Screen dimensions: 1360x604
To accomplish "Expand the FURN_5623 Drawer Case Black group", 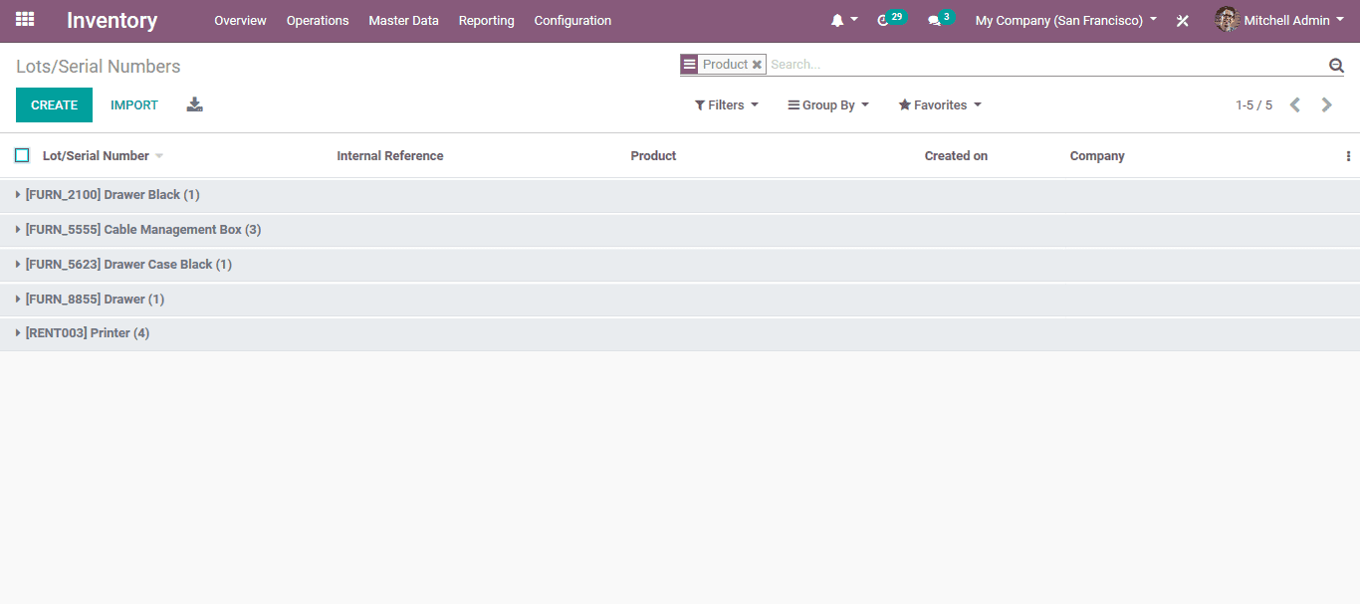I will [680, 265].
